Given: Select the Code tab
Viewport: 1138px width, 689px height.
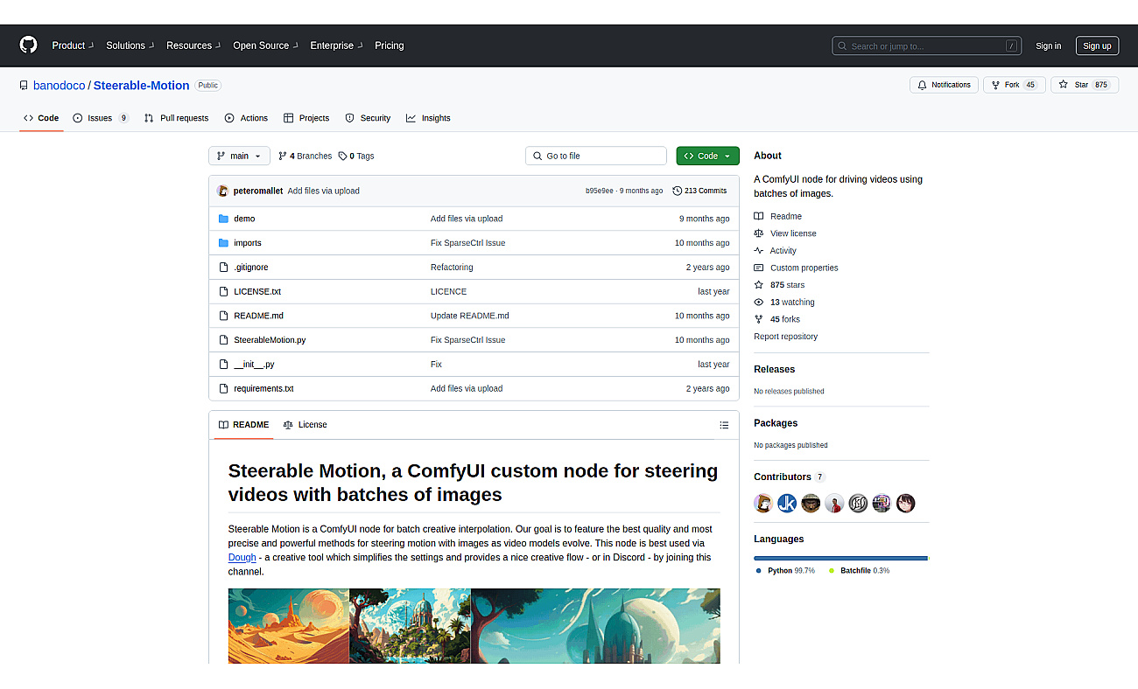Looking at the screenshot, I should pos(41,118).
